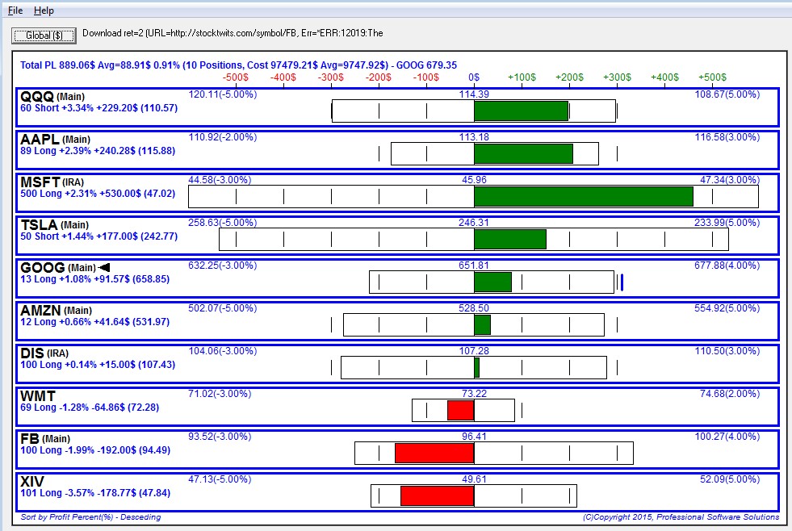This screenshot has width=792, height=531.
Task: Click '100 Long -1.99% -192.00$' position details
Action: (95, 450)
